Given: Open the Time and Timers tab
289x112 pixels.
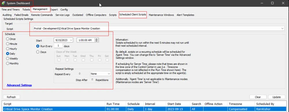Looking at the screenshot, I should click(10, 10).
